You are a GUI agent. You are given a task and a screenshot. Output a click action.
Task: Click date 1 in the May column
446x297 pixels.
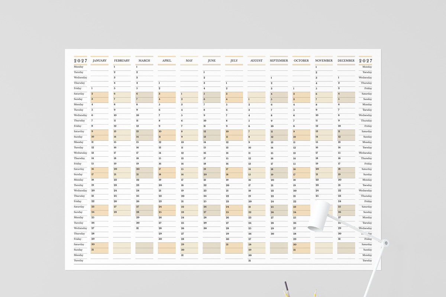coord(182,94)
